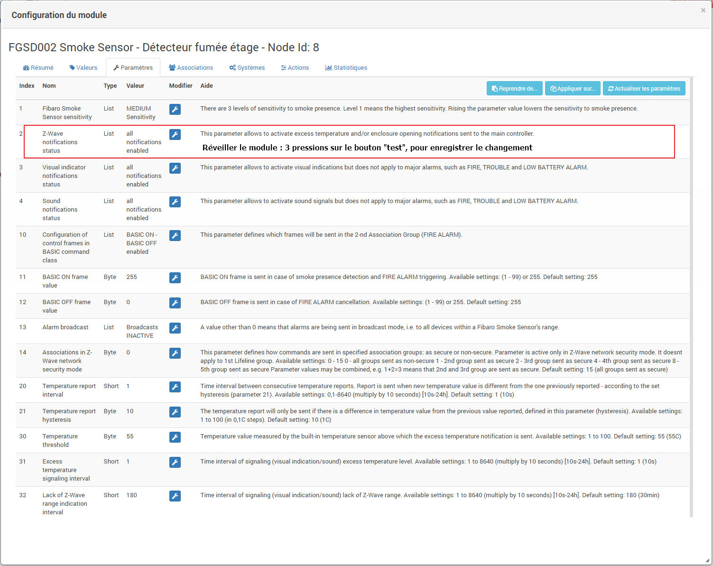Click the parameters list vertical scrollbar
The height and width of the screenshot is (566, 713).
pyautogui.click(x=692, y=297)
